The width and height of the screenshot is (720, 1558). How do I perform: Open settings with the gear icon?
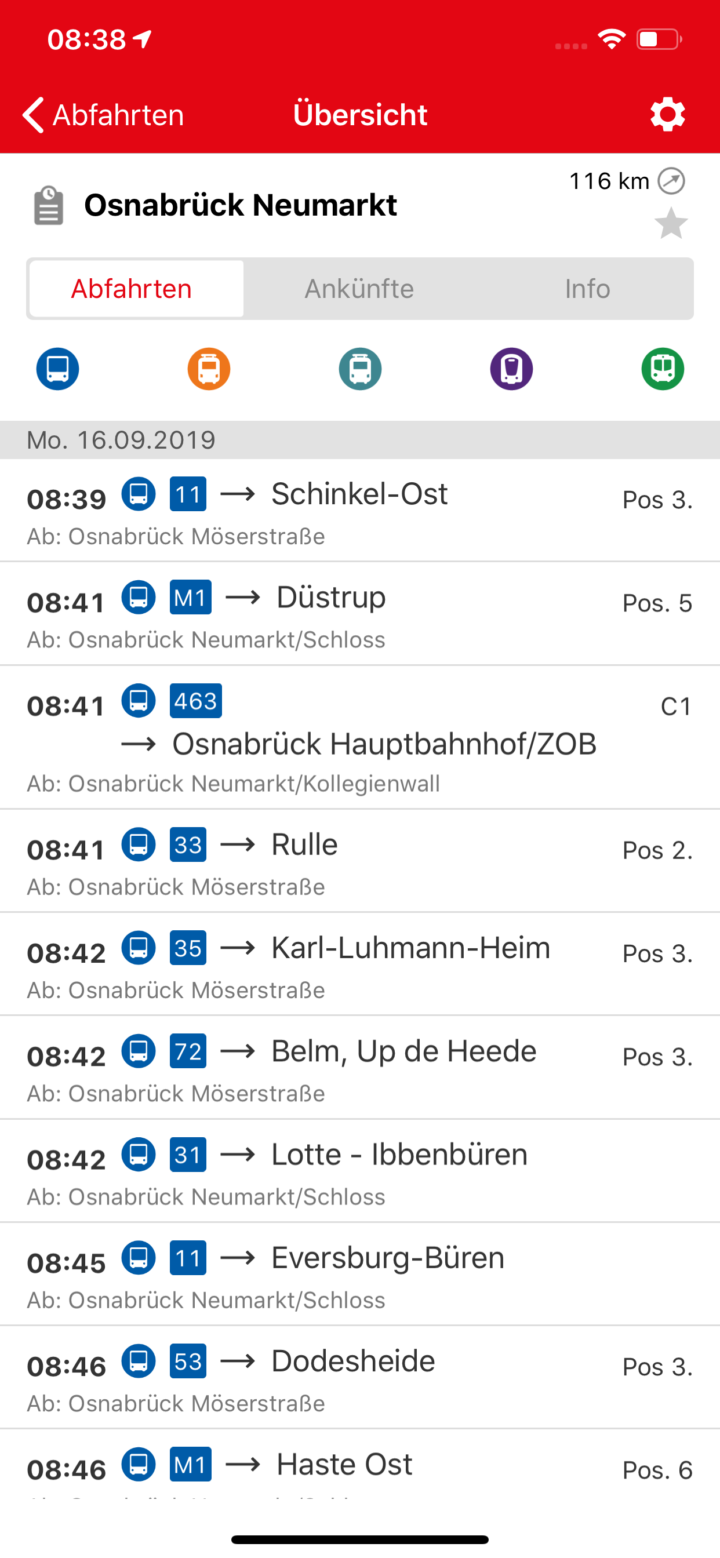pyautogui.click(x=667, y=114)
